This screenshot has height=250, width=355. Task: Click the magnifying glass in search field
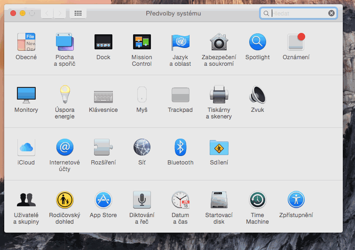266,14
